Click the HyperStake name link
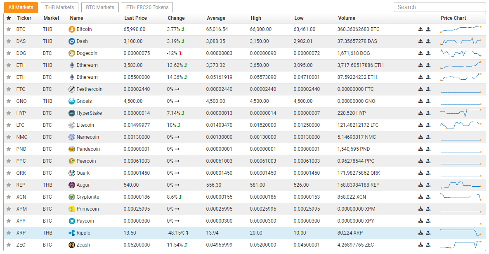This screenshot has height=254, width=489. pyautogui.click(x=89, y=113)
